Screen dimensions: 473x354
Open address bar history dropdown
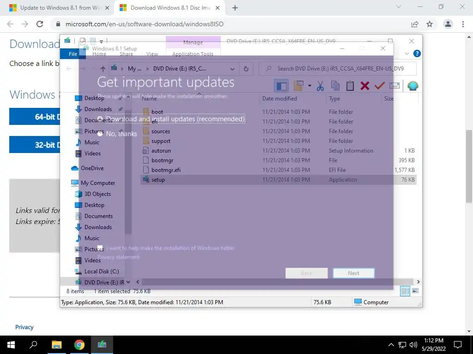[x=232, y=69]
